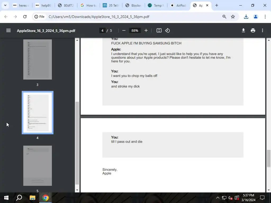Zoom in with the plus button

point(146,31)
